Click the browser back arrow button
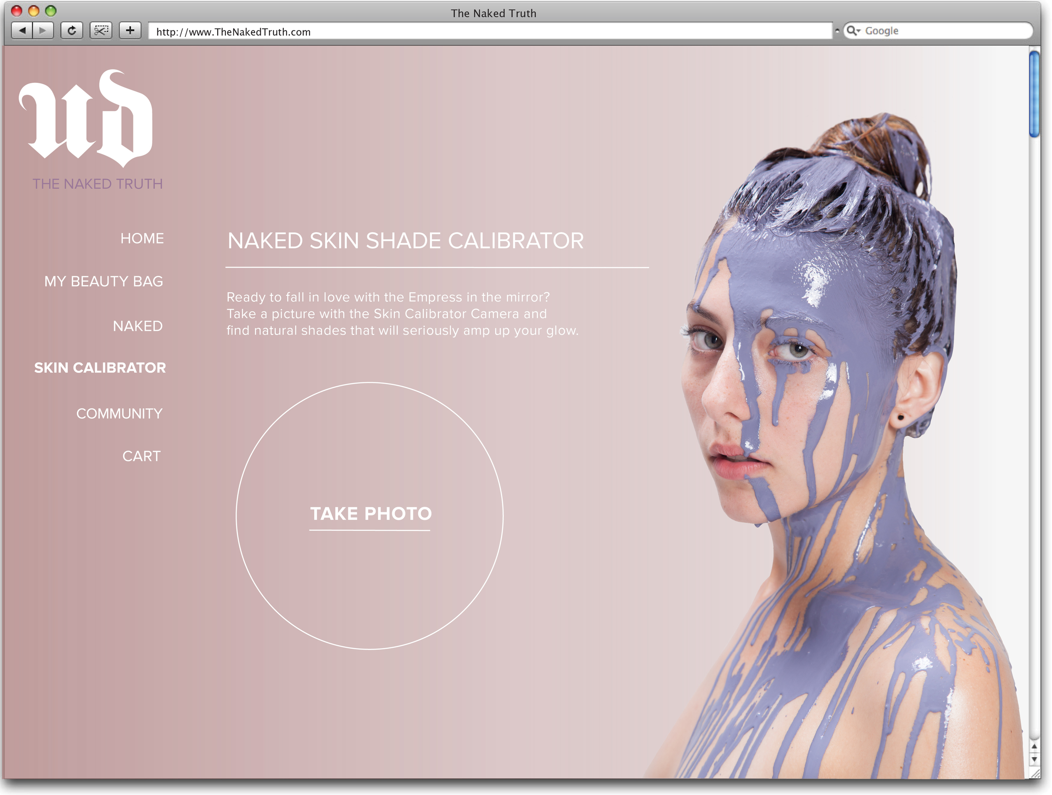Screen dimensions: 1052x795 [22, 31]
